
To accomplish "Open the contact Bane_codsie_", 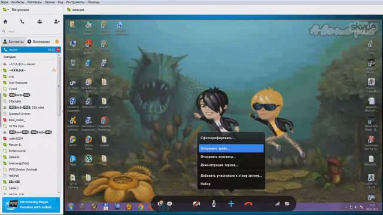I will [x=29, y=120].
